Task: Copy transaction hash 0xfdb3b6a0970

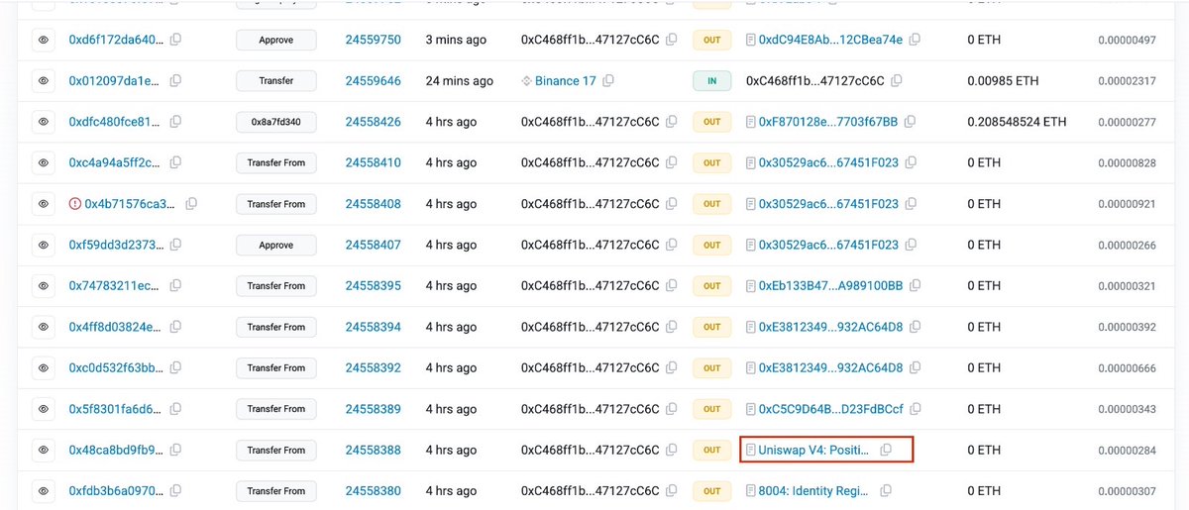Action: [x=175, y=491]
